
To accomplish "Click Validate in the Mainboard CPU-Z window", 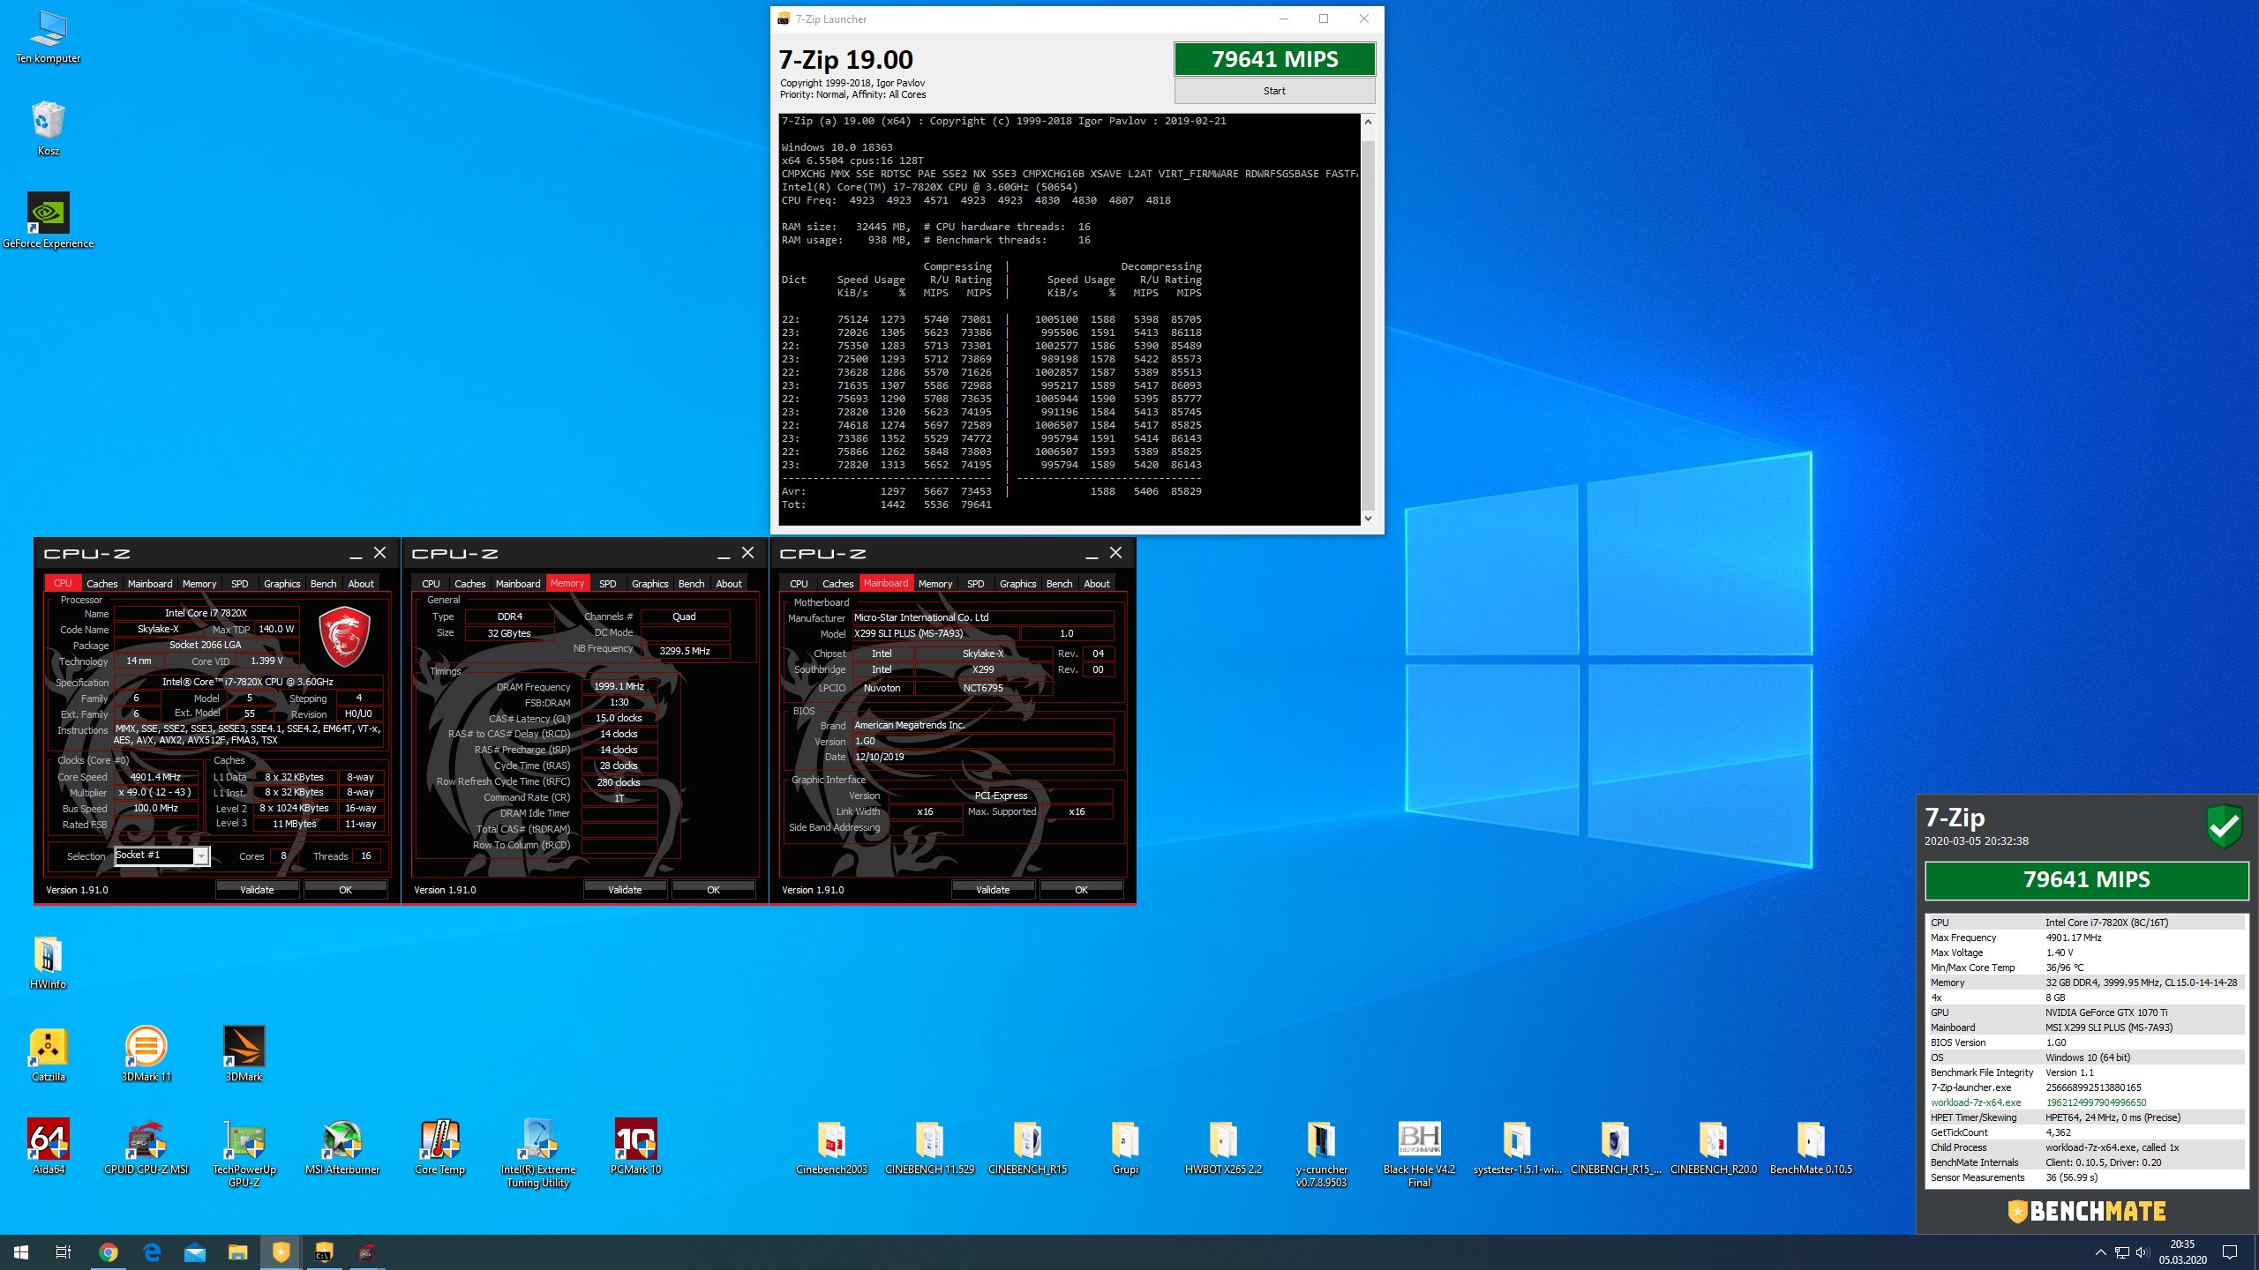I will (x=993, y=890).
